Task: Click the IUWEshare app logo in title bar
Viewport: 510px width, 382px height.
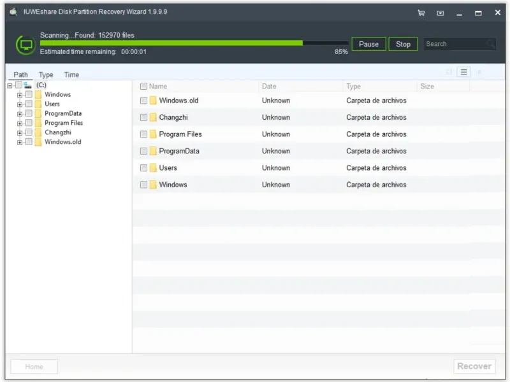Action: 13,11
